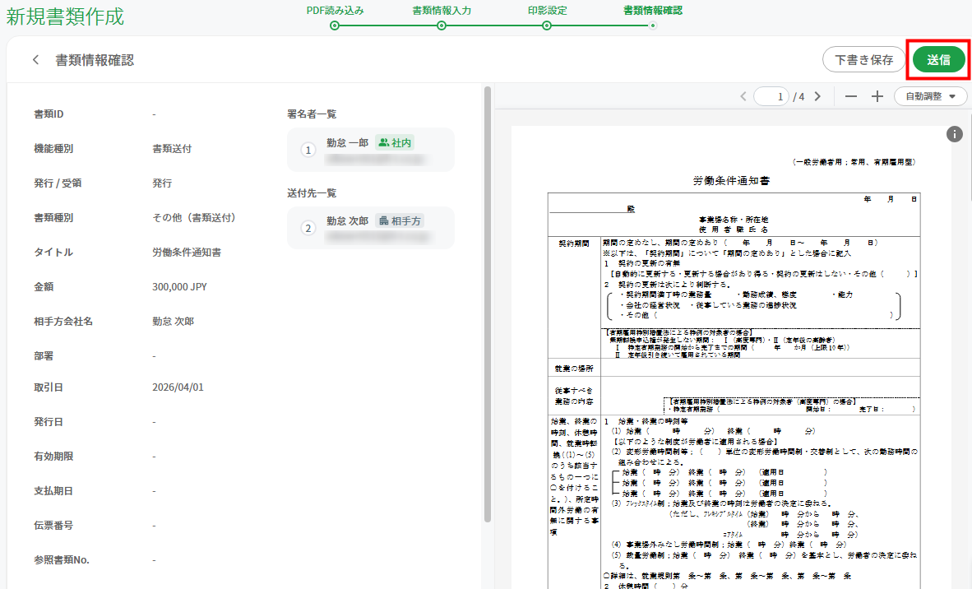Click the left panel scrollbar
This screenshot has width=972, height=589.
(488, 304)
